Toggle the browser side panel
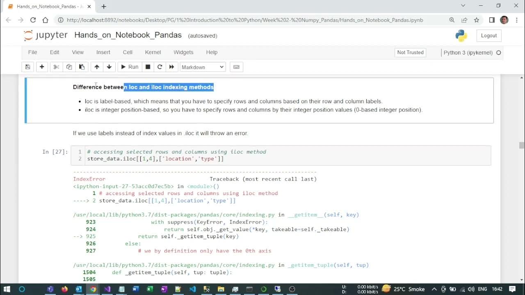This screenshot has height=295, width=525. pos(492,20)
